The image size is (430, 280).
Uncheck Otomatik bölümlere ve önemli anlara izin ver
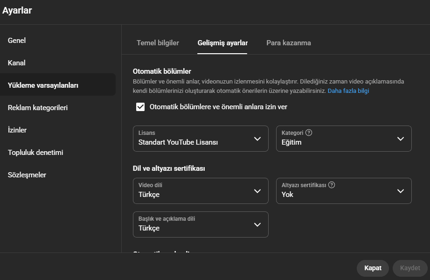[140, 107]
